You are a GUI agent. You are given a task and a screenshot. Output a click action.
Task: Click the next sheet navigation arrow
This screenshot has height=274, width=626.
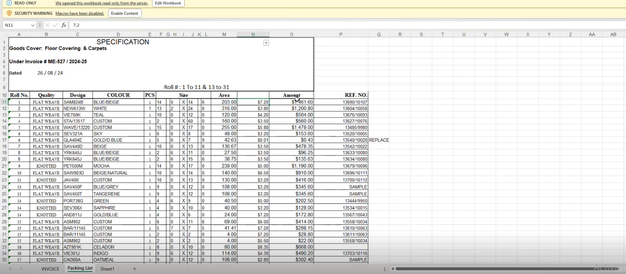click(21, 269)
